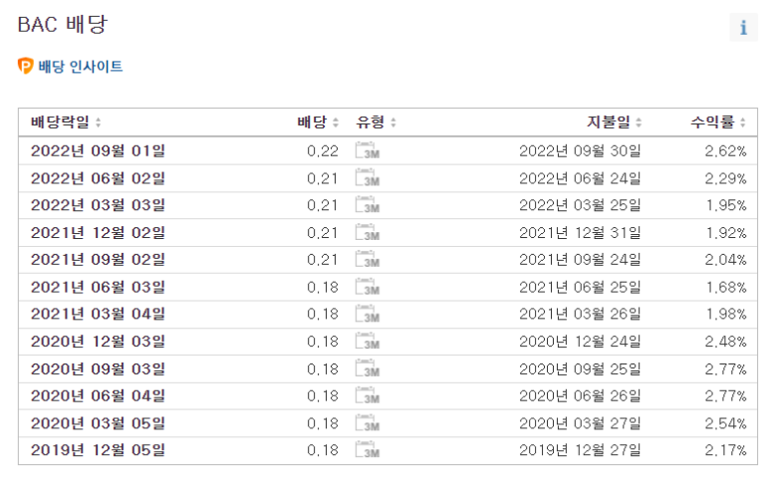Screen dimensions: 770x482
Task: Click payment date 2021년 03월 26일
Action: [x=580, y=314]
